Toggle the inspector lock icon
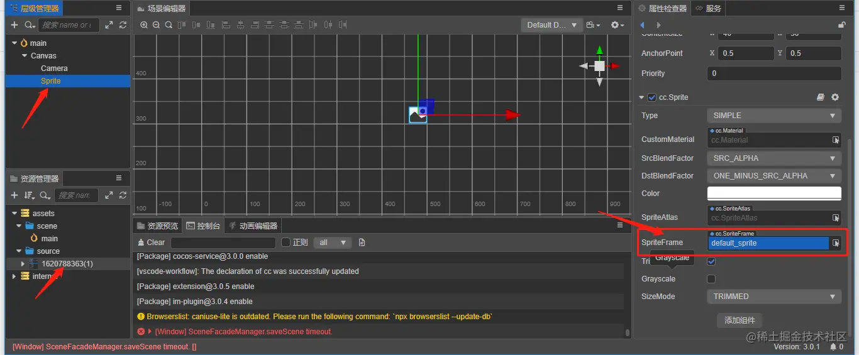The width and height of the screenshot is (859, 355). pyautogui.click(x=842, y=25)
